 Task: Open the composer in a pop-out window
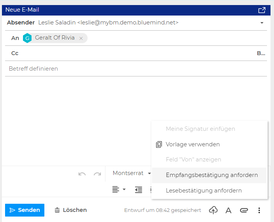coord(262,10)
